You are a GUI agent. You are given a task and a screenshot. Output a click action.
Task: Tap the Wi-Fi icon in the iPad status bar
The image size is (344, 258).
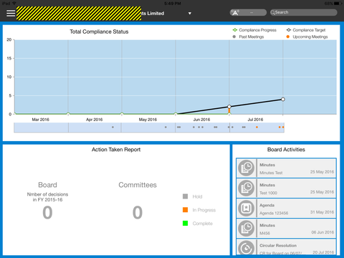14,4
